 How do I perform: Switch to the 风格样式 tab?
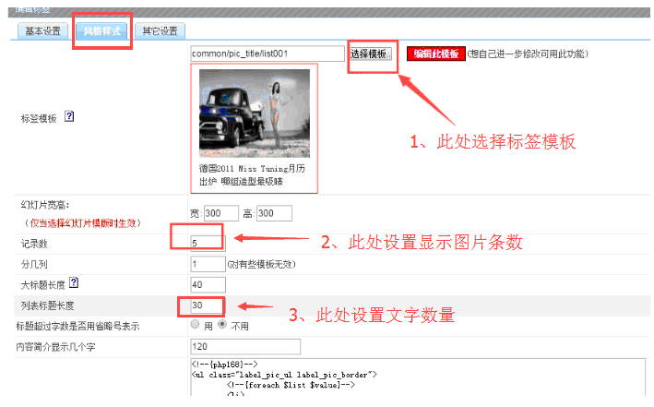[x=101, y=30]
